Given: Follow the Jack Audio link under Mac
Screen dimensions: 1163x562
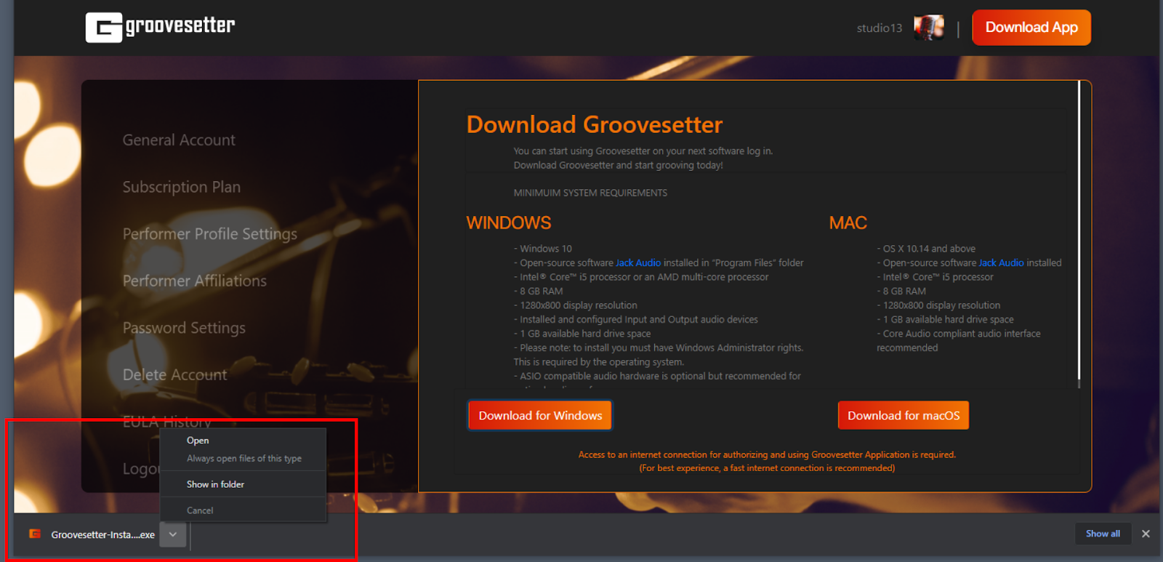Looking at the screenshot, I should [x=1001, y=263].
